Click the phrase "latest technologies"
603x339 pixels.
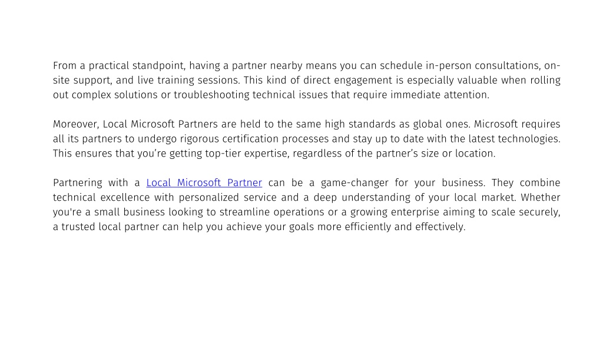click(x=513, y=139)
